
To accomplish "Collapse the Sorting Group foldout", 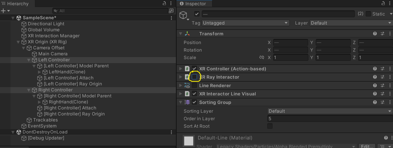I will [180, 102].
